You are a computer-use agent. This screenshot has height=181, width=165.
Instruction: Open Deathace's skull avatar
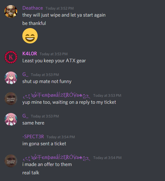point(11,11)
